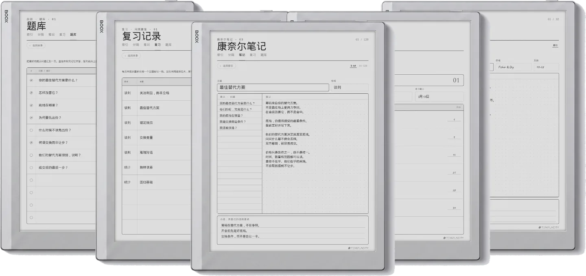Switch to 分隔 tab on 康奈尔笔记 page
This screenshot has width=586, height=276.
click(231, 55)
